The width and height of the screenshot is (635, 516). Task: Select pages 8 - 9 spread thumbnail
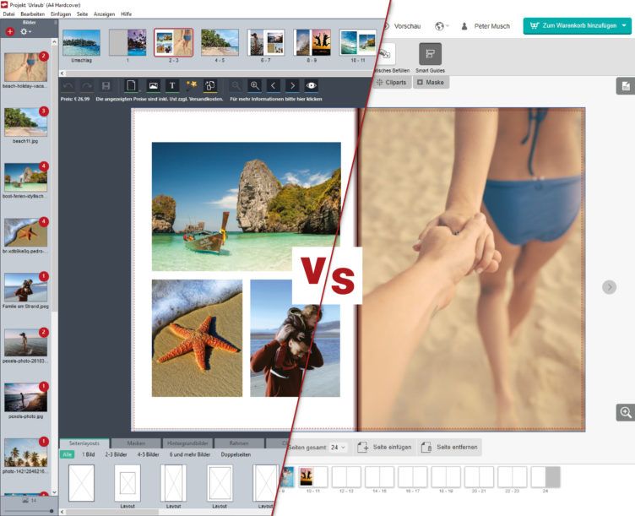tap(312, 42)
